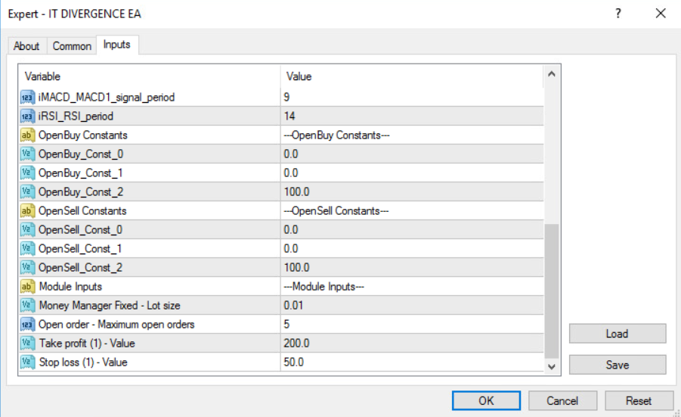Reset all inputs to defaults
681x417 pixels.
(x=639, y=400)
